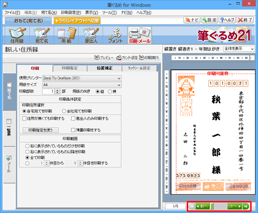Open the 宛て名(A) menu

(49, 13)
